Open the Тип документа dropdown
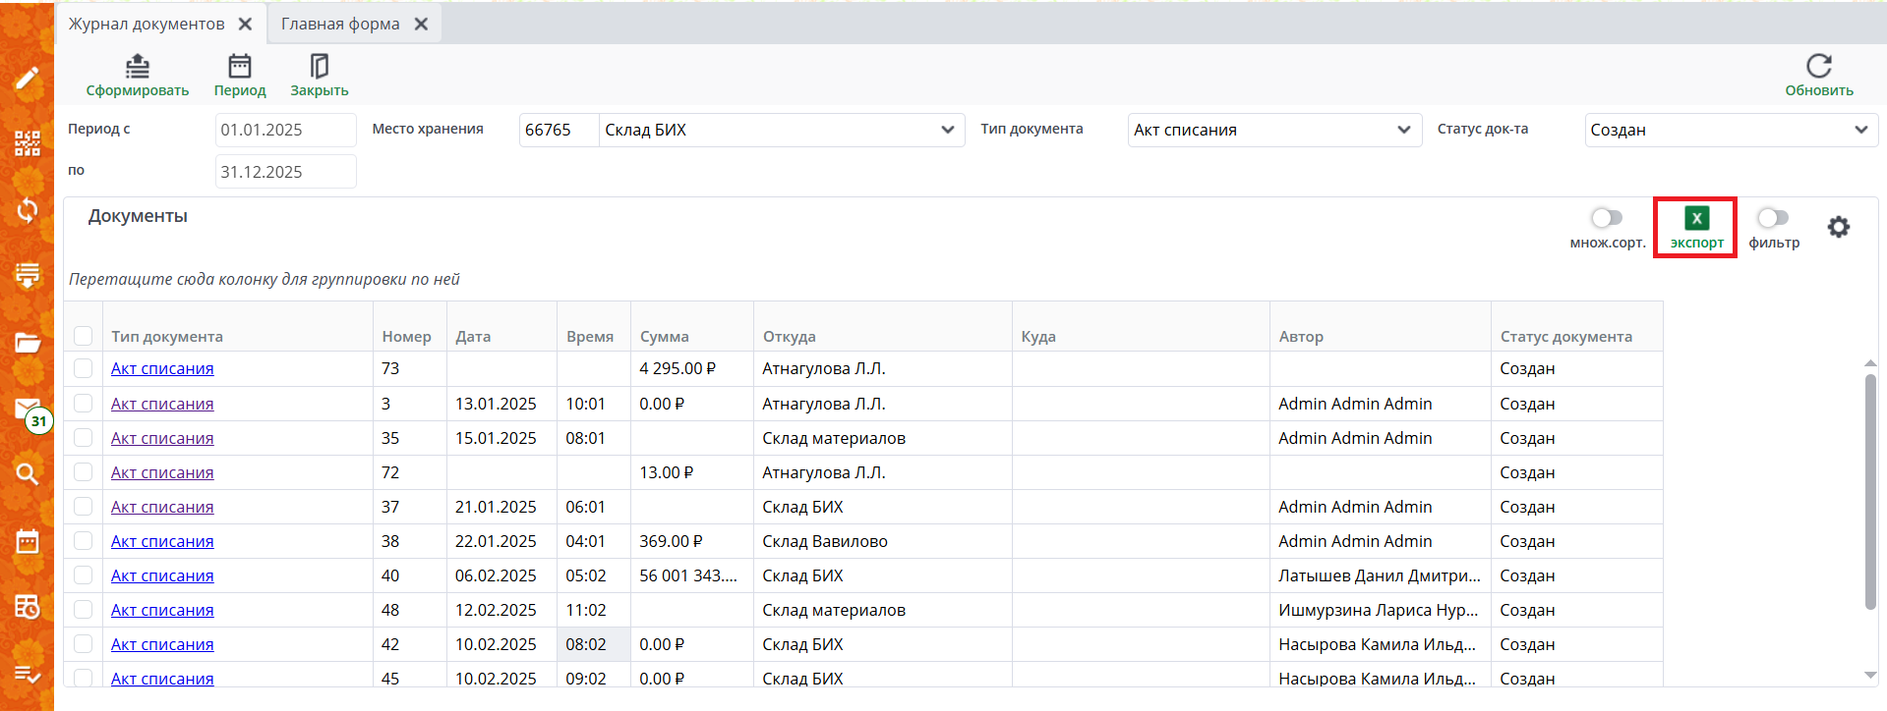The image size is (1887, 711). [x=1403, y=130]
